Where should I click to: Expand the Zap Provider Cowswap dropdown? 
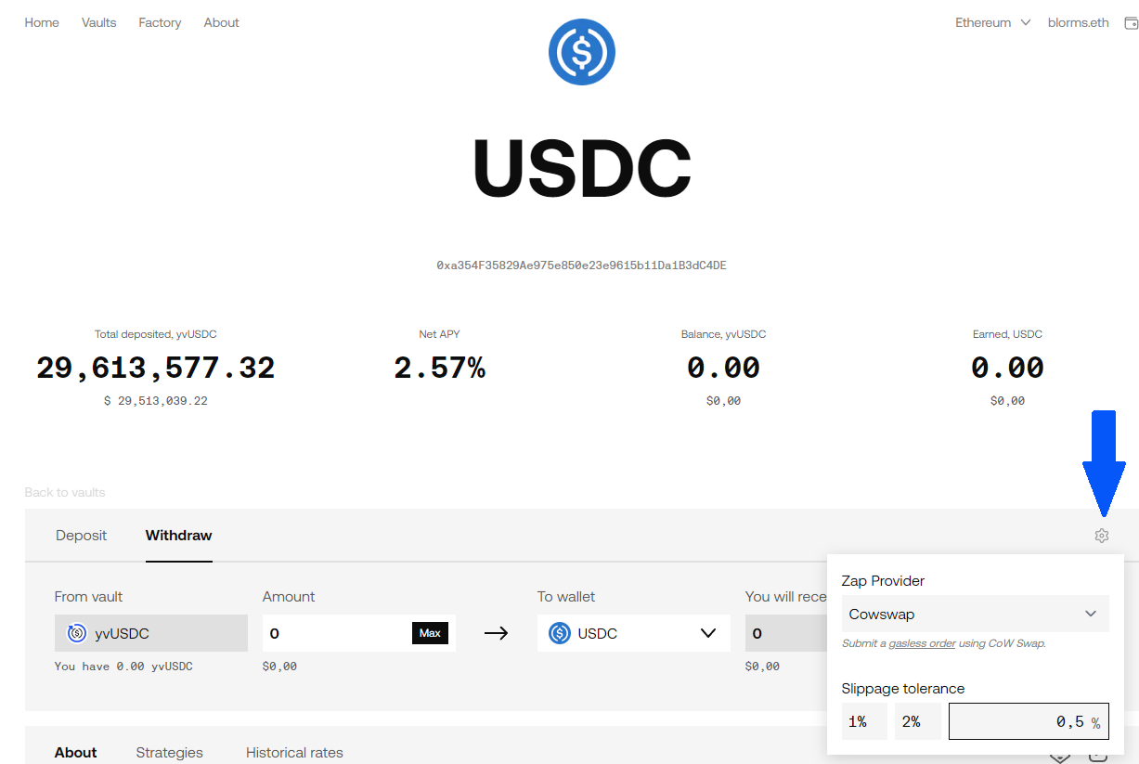pos(975,614)
